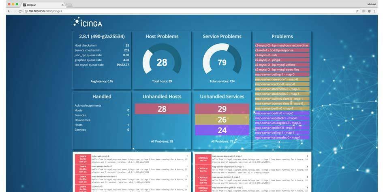
Task: Select map-server-london-0 - map-1 problem
Action: [x=282, y=128]
